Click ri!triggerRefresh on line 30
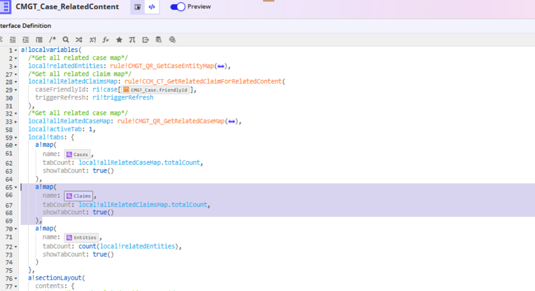This screenshot has height=291, width=535. (123, 97)
